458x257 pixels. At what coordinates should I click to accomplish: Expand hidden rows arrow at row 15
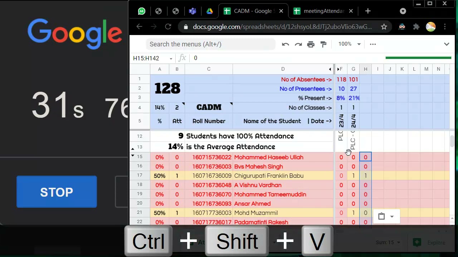(x=133, y=156)
